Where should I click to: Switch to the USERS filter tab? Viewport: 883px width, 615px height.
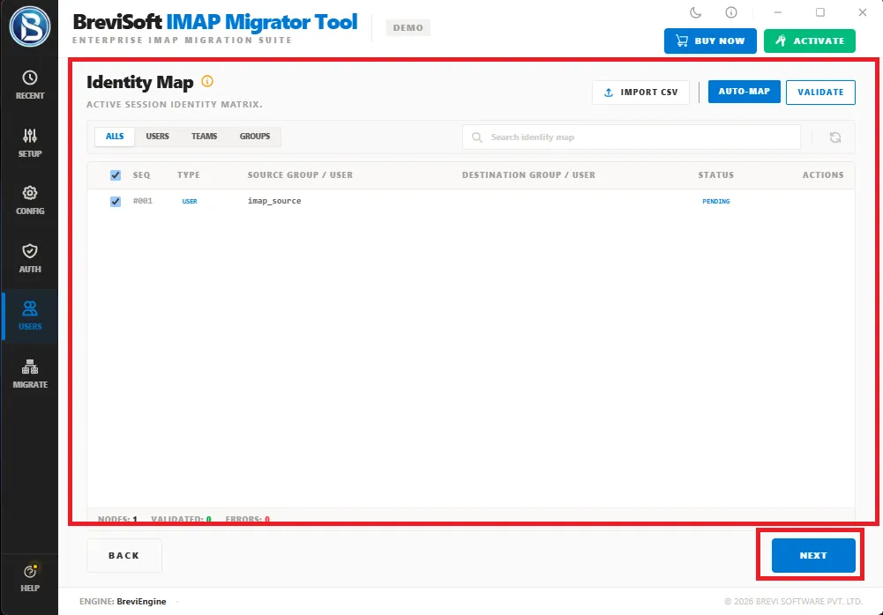(157, 137)
